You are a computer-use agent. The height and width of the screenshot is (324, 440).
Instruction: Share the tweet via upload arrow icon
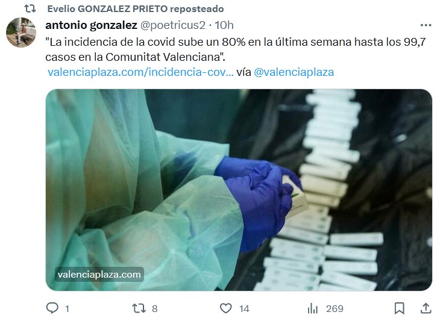(x=426, y=308)
